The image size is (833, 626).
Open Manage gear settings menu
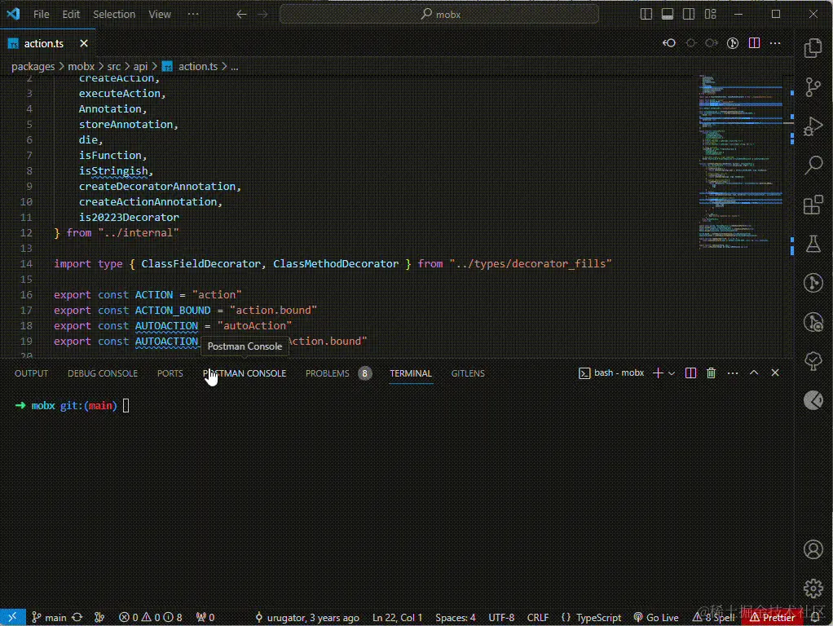[813, 589]
